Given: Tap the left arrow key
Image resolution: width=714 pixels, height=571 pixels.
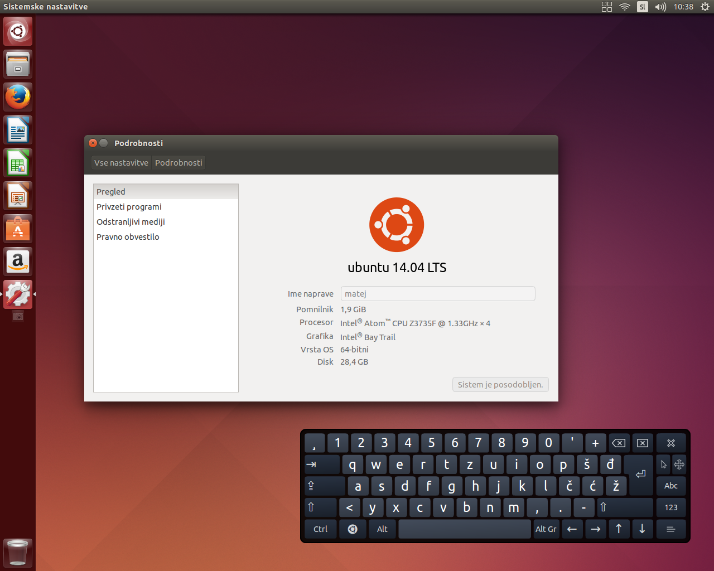Looking at the screenshot, I should [x=572, y=529].
